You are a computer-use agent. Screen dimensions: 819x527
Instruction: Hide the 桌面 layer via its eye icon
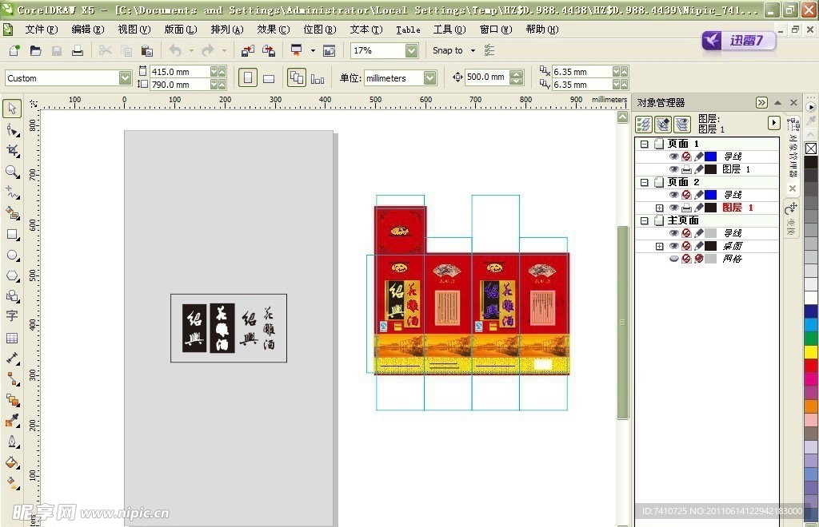click(x=673, y=246)
